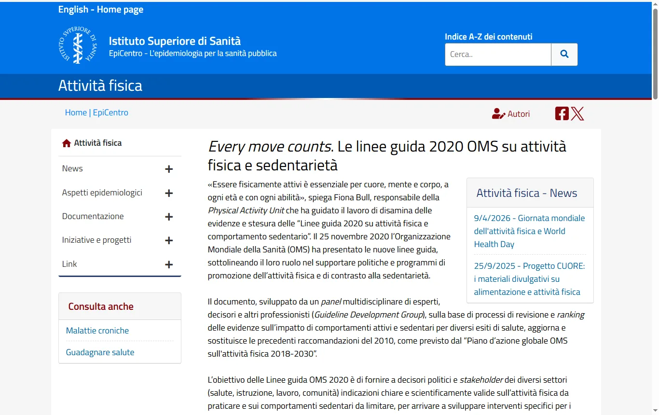Select the Aspetti epidemiologici menu label

(102, 193)
